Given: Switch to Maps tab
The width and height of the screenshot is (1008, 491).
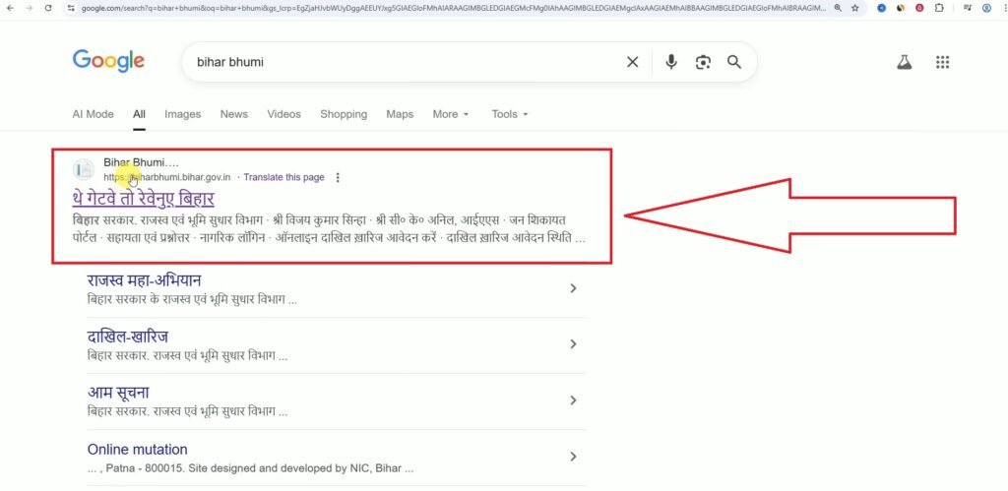Looking at the screenshot, I should point(400,114).
